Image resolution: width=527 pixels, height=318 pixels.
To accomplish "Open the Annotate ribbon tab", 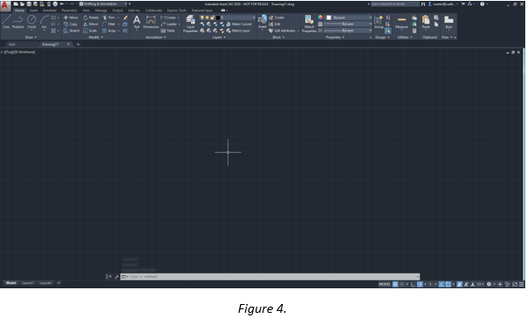I will coord(50,10).
